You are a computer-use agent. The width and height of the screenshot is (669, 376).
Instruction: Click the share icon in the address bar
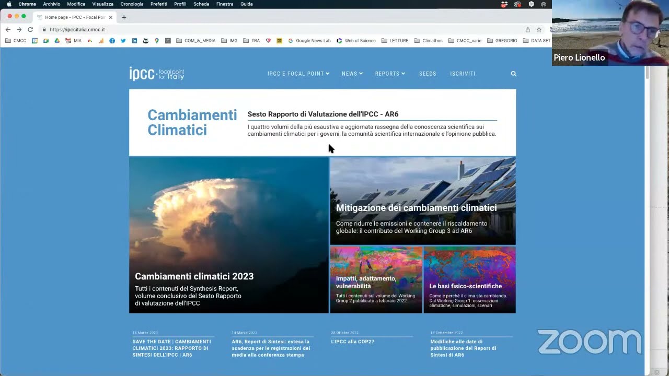pyautogui.click(x=528, y=30)
